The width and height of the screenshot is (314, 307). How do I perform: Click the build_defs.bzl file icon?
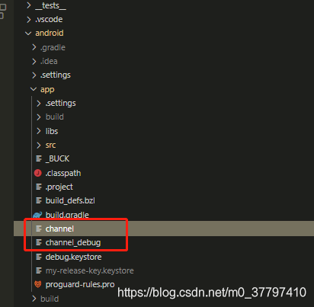click(x=39, y=200)
